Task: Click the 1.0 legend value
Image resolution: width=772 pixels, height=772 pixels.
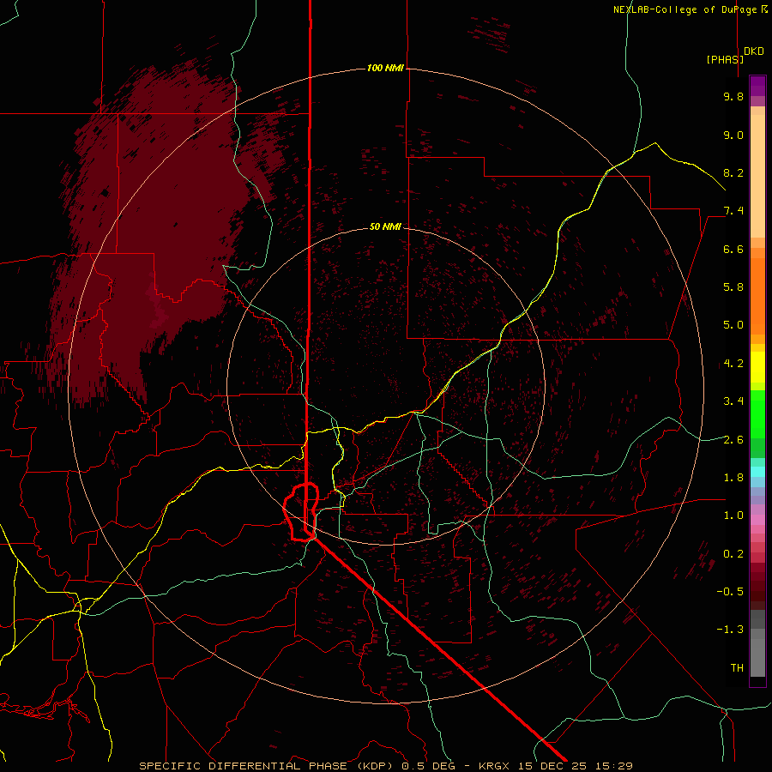Action: [733, 516]
